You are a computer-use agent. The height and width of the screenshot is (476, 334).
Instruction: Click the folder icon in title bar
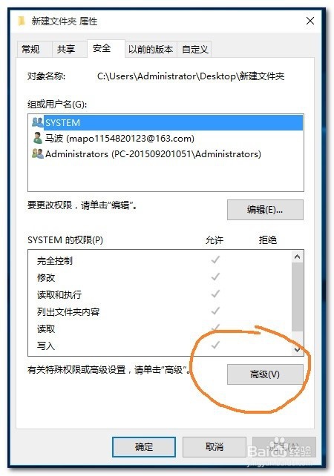pos(21,22)
